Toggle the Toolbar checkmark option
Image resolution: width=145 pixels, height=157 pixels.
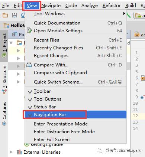(75, 91)
